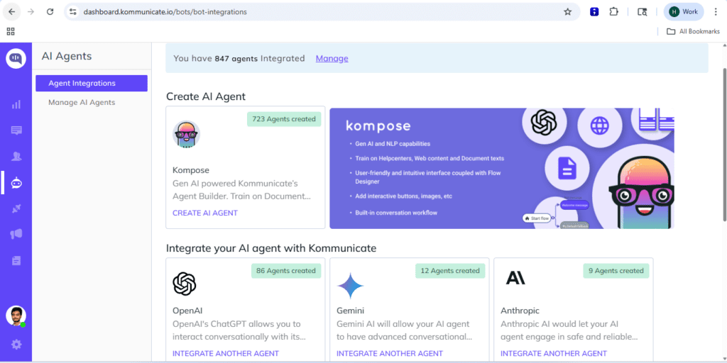The height and width of the screenshot is (363, 727).
Task: Open the browser extensions puzzle icon
Action: coord(614,12)
